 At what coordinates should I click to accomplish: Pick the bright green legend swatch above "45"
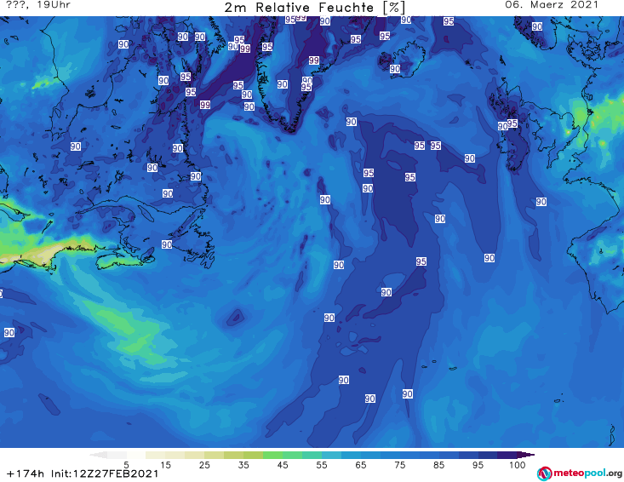click(x=272, y=455)
